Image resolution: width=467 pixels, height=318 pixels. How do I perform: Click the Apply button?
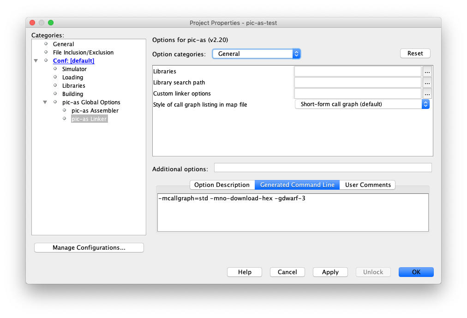click(x=330, y=272)
